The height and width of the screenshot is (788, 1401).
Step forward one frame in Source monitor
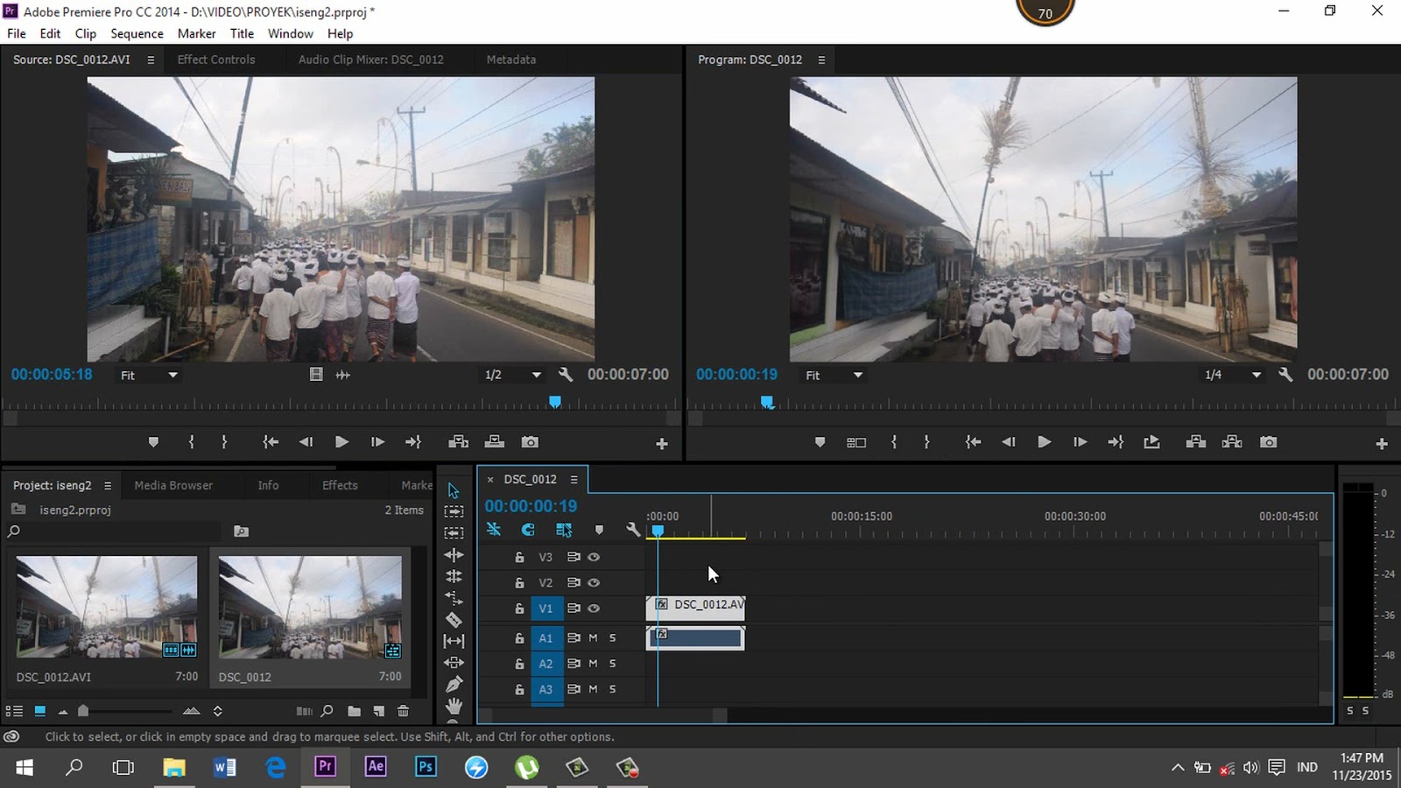coord(377,442)
